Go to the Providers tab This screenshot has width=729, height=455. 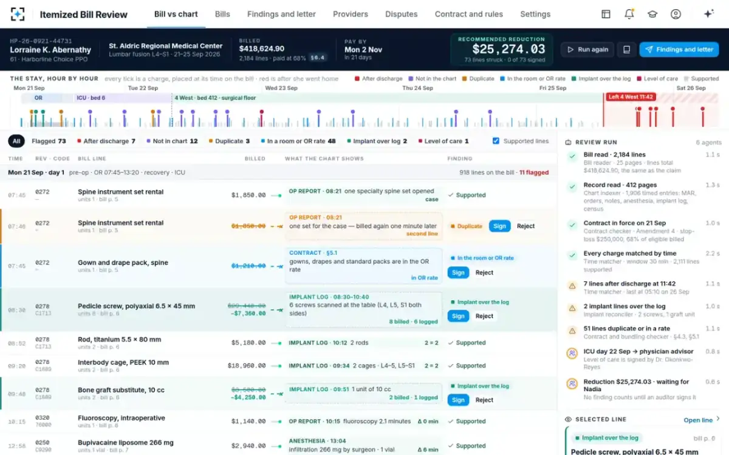click(351, 14)
